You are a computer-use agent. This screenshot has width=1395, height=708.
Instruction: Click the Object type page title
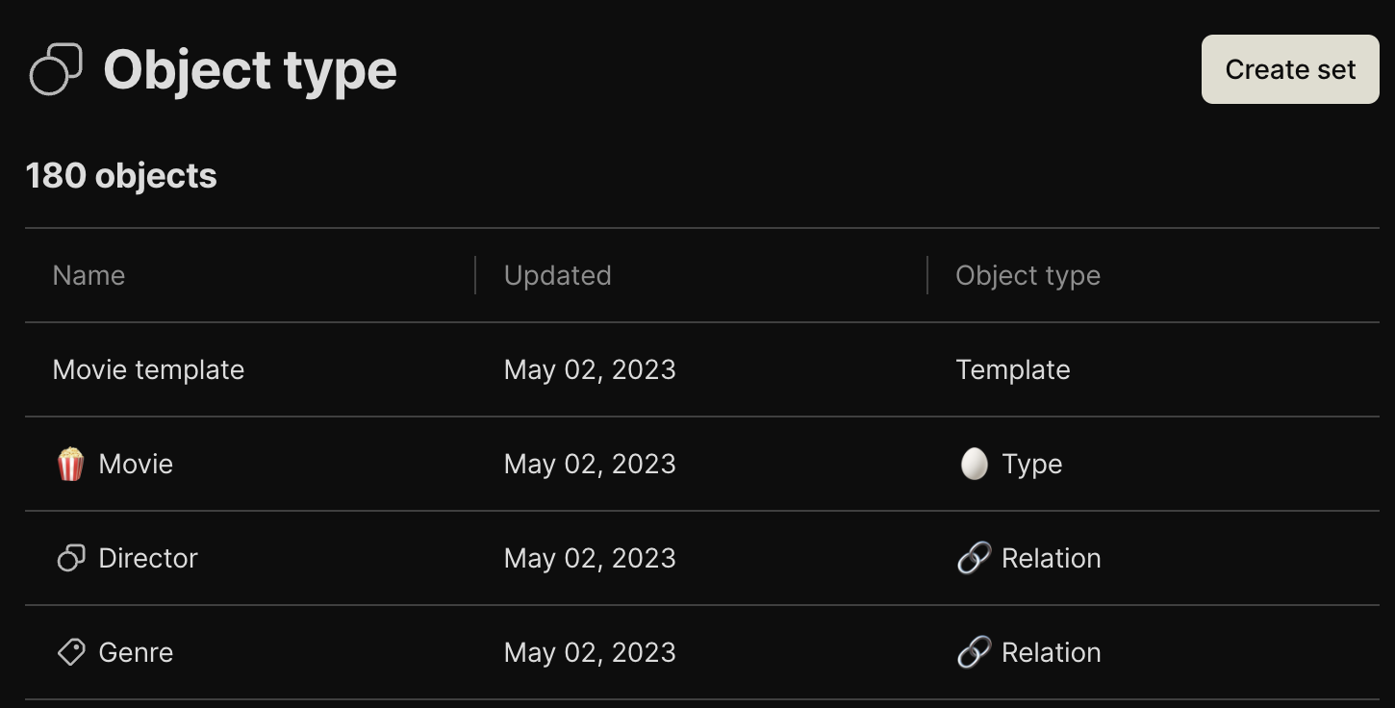[x=250, y=69]
